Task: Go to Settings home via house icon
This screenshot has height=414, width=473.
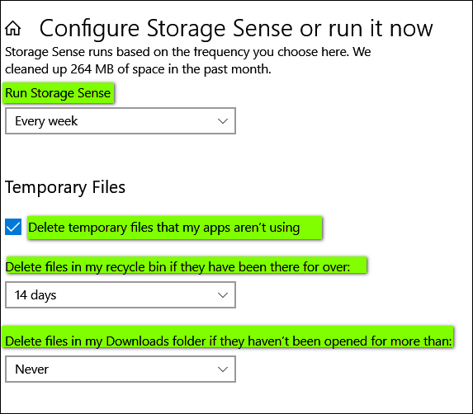Action: coord(13,28)
